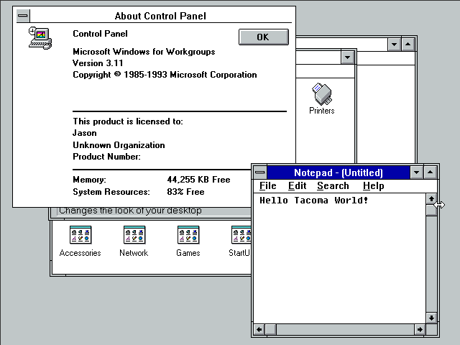Open the StartUp program group icon

pos(240,241)
